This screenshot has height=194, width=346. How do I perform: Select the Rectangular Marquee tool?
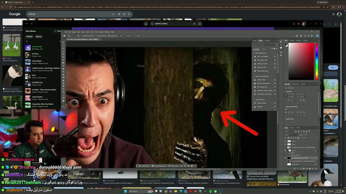(64, 45)
